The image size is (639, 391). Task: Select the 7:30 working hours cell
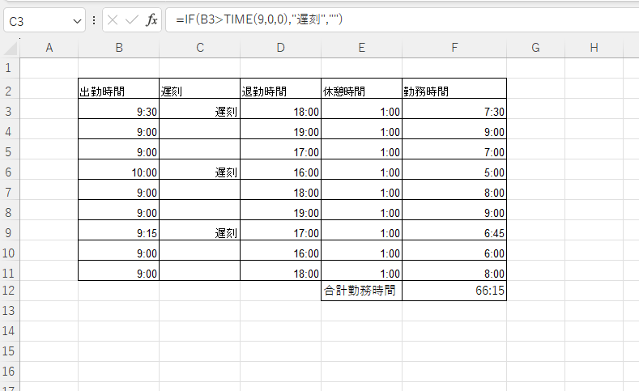pyautogui.click(x=454, y=108)
